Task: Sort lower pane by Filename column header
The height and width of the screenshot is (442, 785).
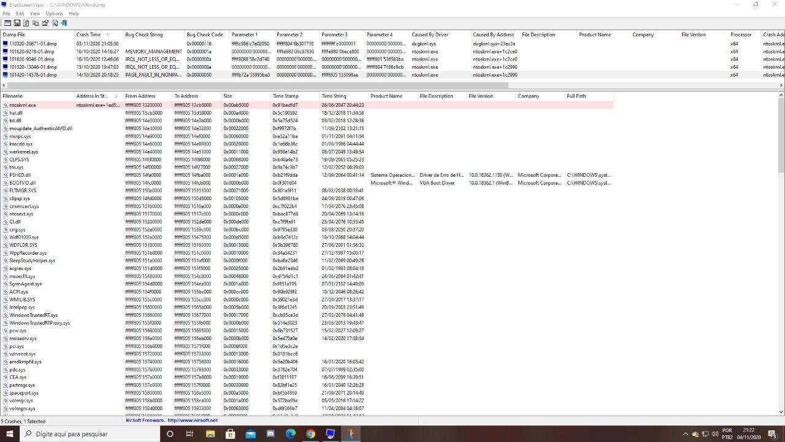Action: [x=37, y=96]
